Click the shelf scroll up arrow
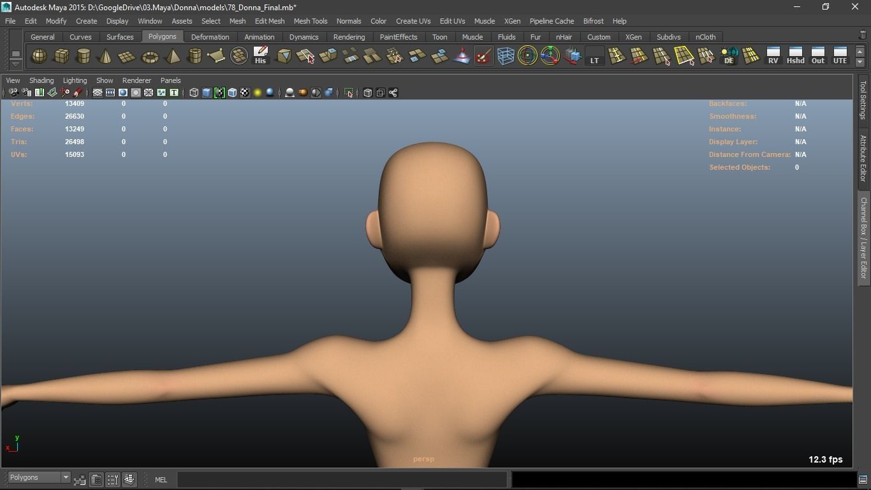 (x=860, y=52)
